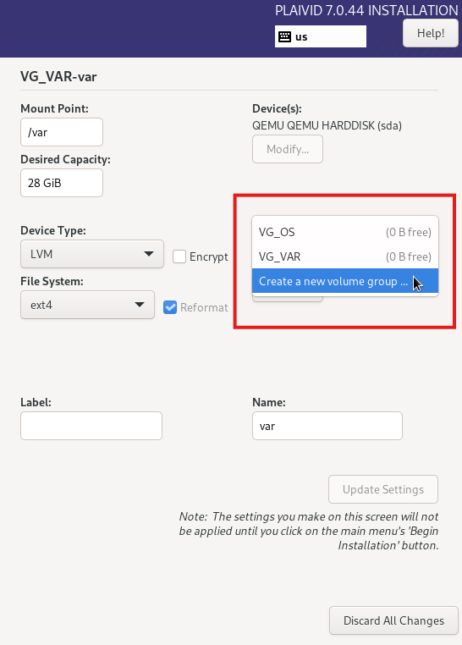
Task: Click the Help! button
Action: click(431, 33)
